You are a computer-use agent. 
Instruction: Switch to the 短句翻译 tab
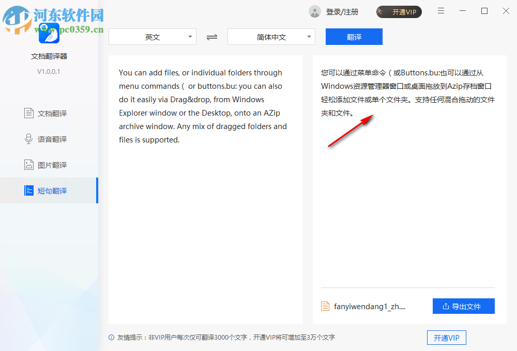pos(49,190)
